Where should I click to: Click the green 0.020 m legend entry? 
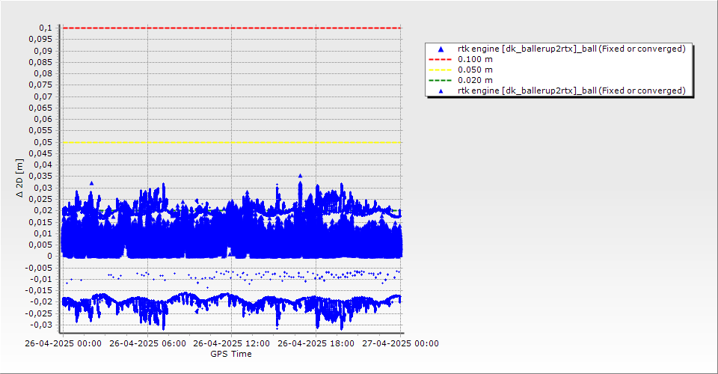coord(461,80)
